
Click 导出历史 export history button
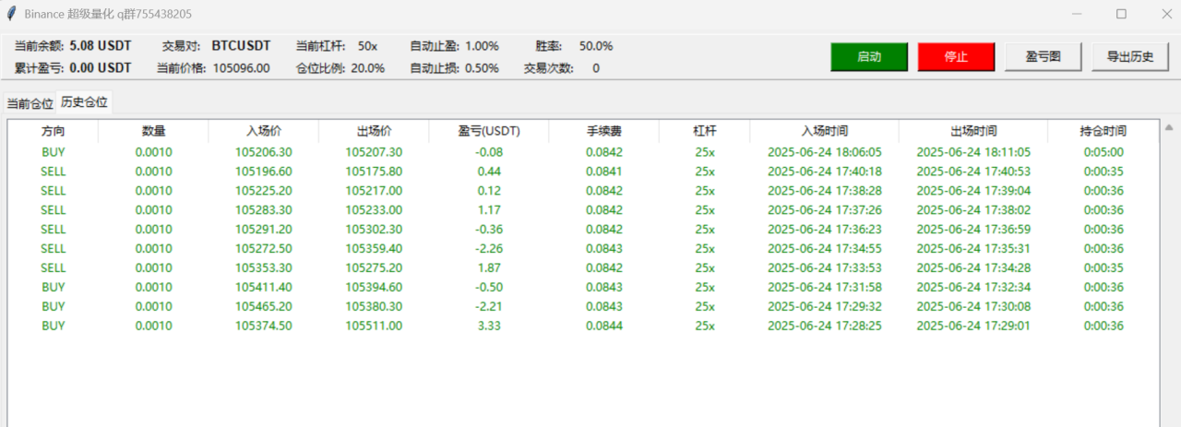(x=1123, y=57)
